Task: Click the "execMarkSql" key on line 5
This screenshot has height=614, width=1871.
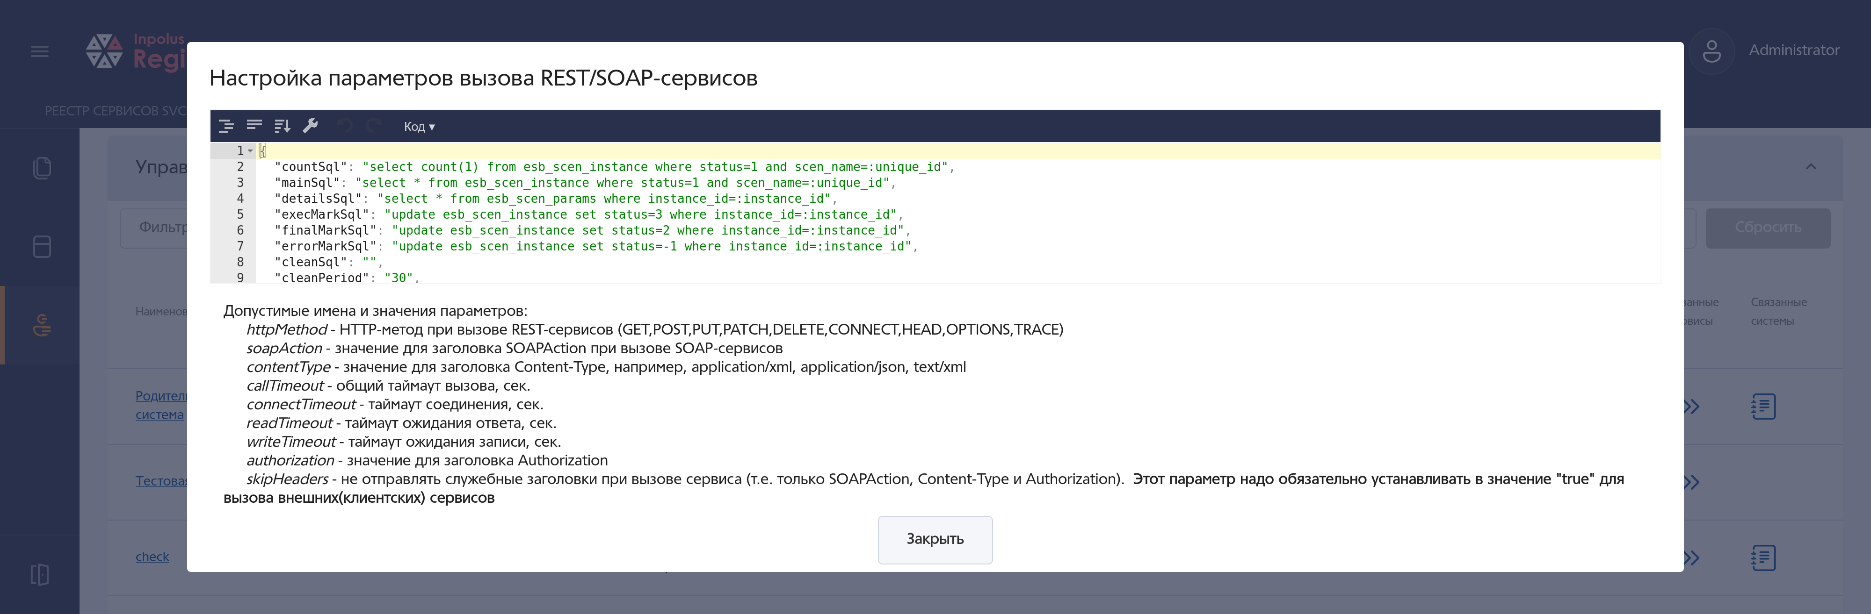Action: click(x=322, y=215)
